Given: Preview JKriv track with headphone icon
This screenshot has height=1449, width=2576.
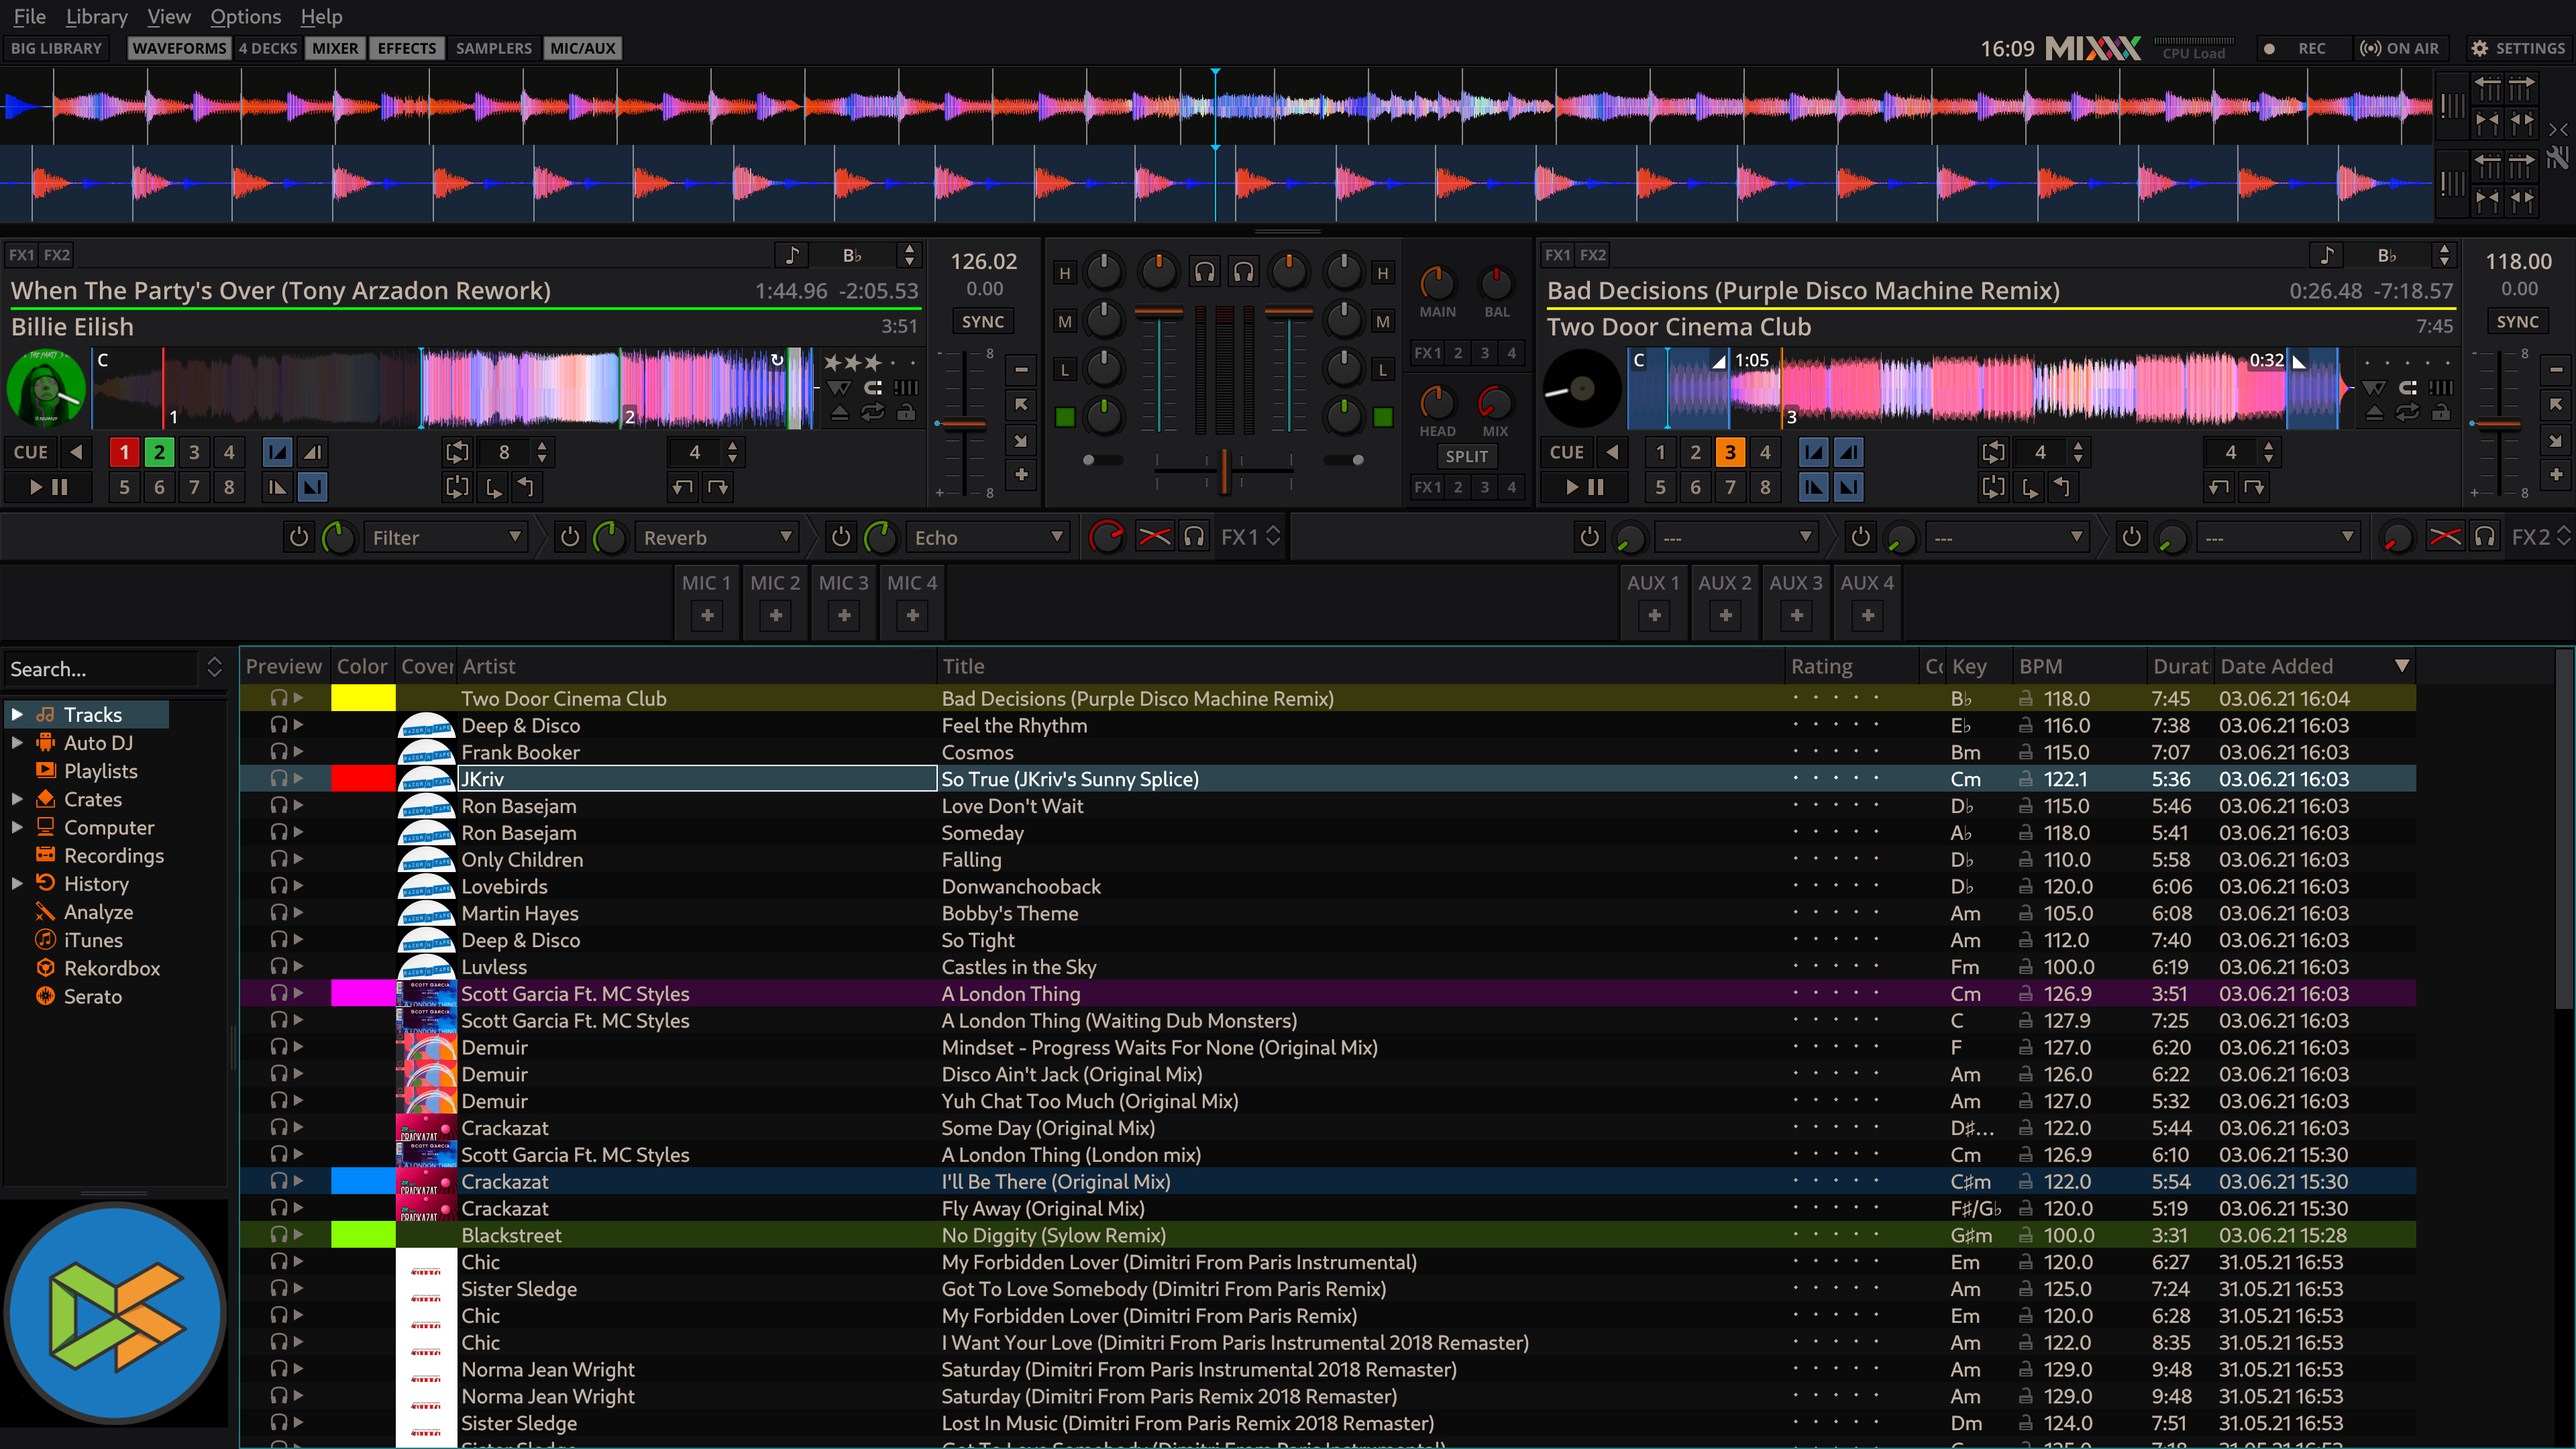Looking at the screenshot, I should point(279,778).
